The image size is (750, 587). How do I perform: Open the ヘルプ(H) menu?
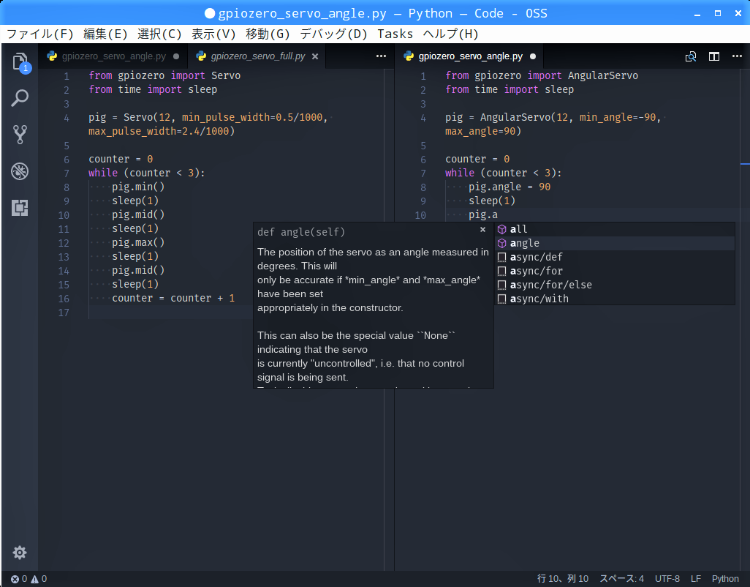[x=450, y=34]
